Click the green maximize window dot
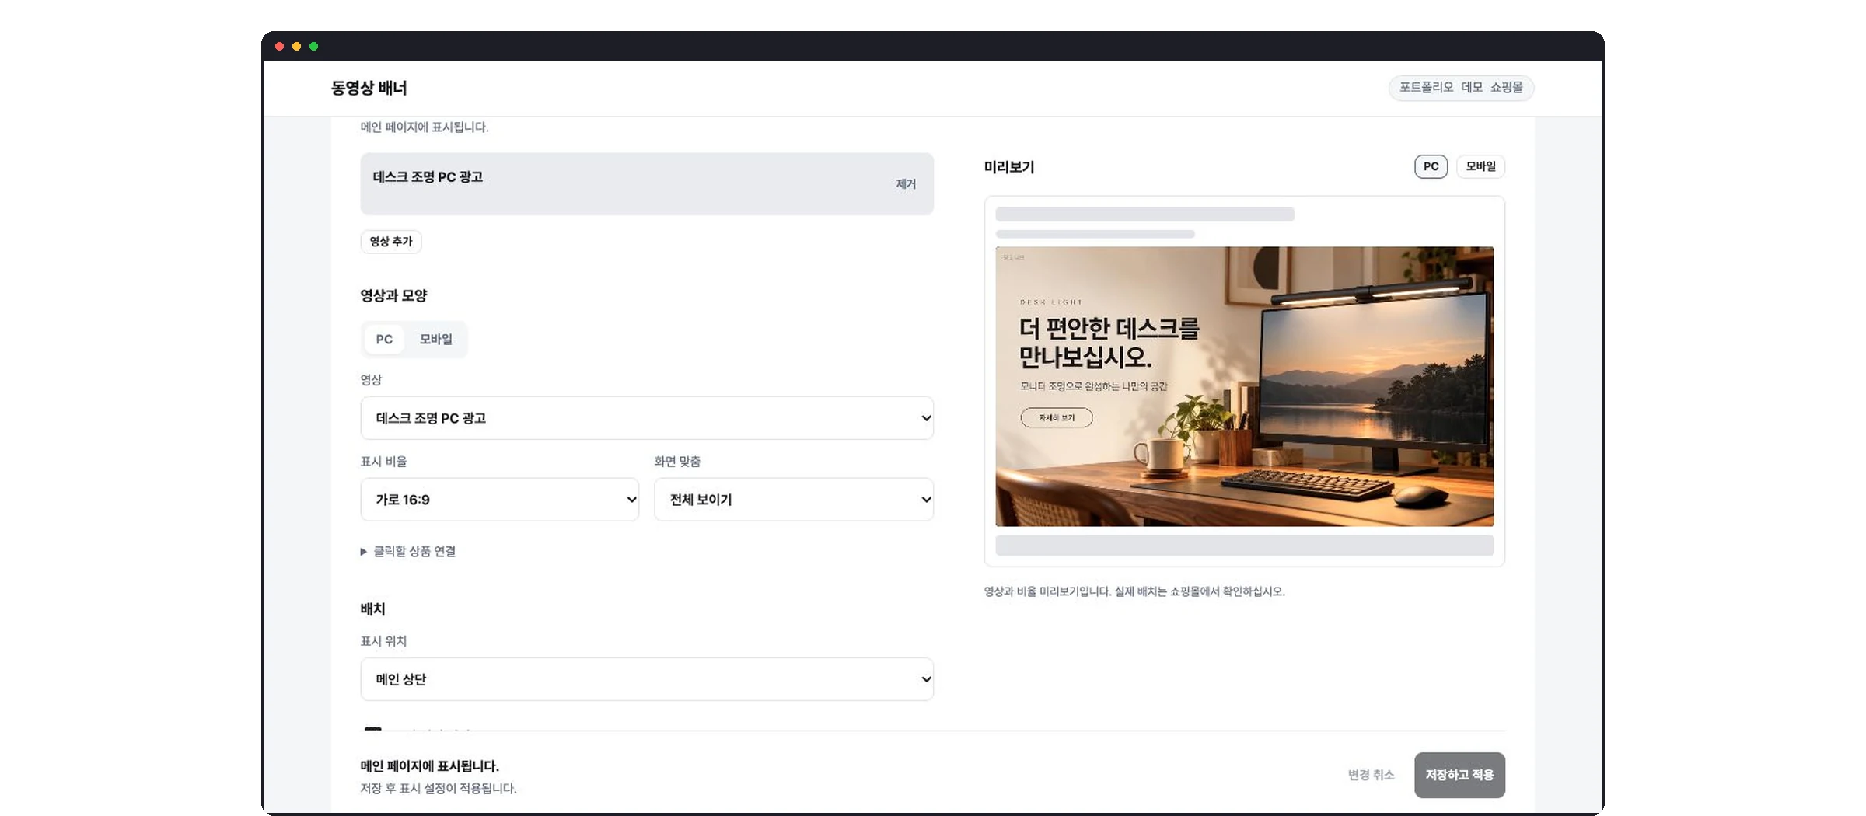 click(314, 47)
